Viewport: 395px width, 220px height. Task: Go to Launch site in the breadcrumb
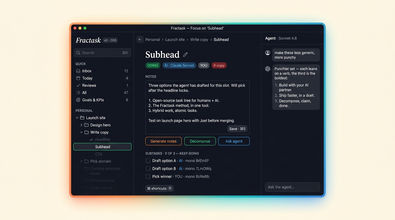(x=175, y=40)
